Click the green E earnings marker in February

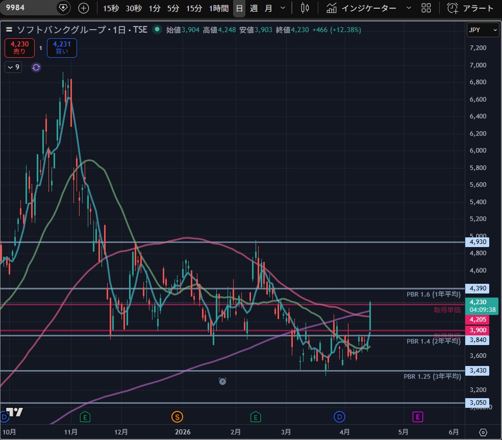[256, 417]
